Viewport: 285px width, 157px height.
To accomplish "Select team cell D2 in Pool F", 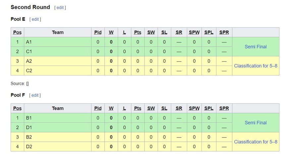I will (x=29, y=146).
